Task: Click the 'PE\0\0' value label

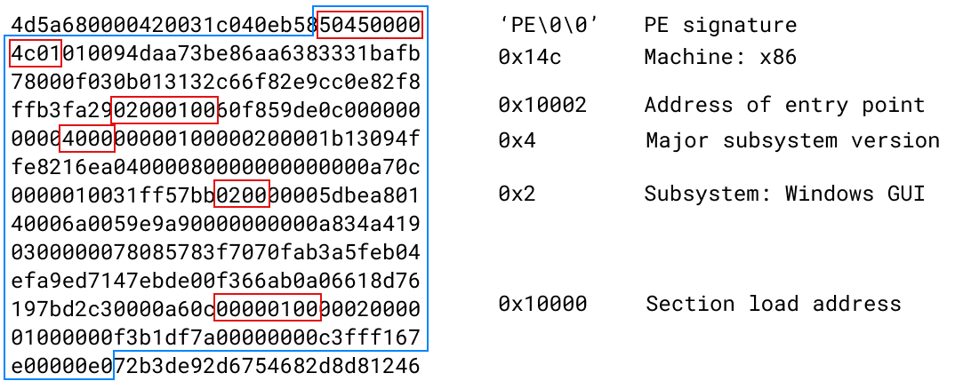Action: click(549, 25)
